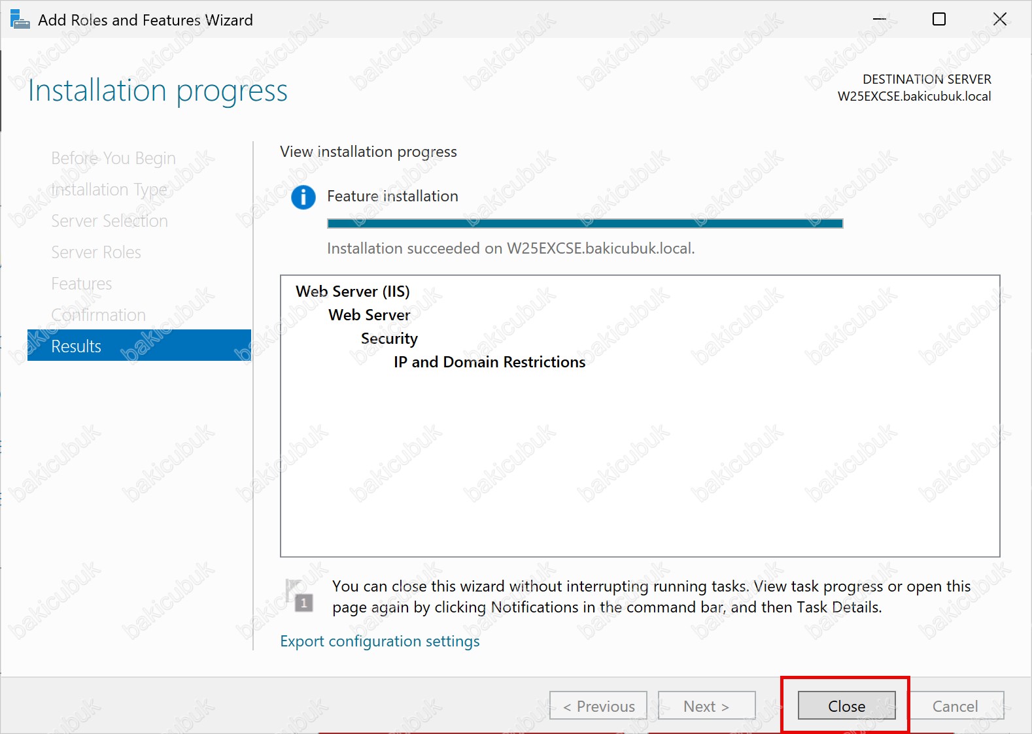1032x734 pixels.
Task: Click the 'Feature installation' label
Action: coord(392,196)
